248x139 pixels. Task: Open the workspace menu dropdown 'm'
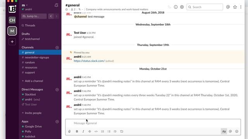point(25,5)
